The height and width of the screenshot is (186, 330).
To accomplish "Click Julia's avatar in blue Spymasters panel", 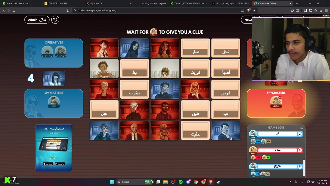I will (54, 101).
